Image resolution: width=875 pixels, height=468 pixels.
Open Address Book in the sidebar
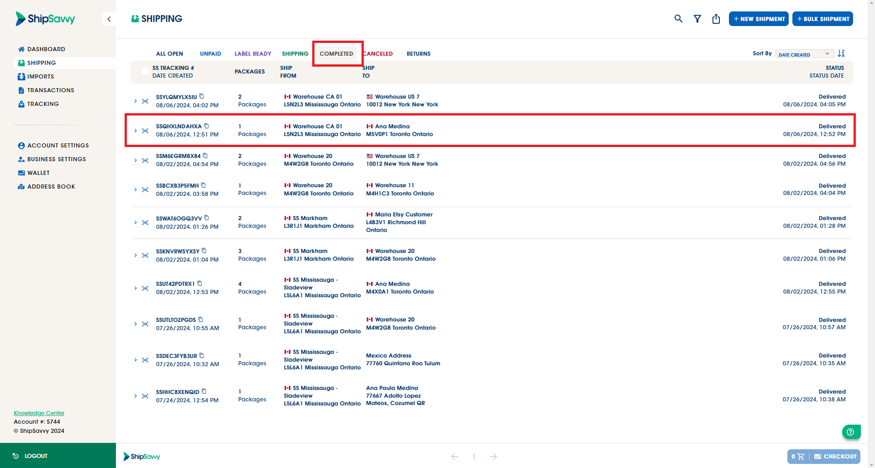click(47, 187)
